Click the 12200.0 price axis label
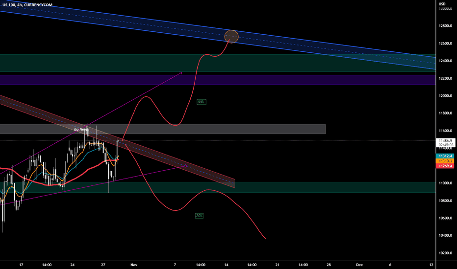 point(445,78)
